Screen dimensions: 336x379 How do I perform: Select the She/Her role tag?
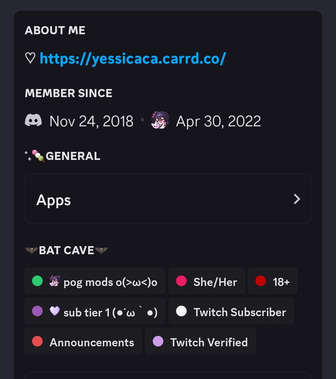(x=207, y=281)
